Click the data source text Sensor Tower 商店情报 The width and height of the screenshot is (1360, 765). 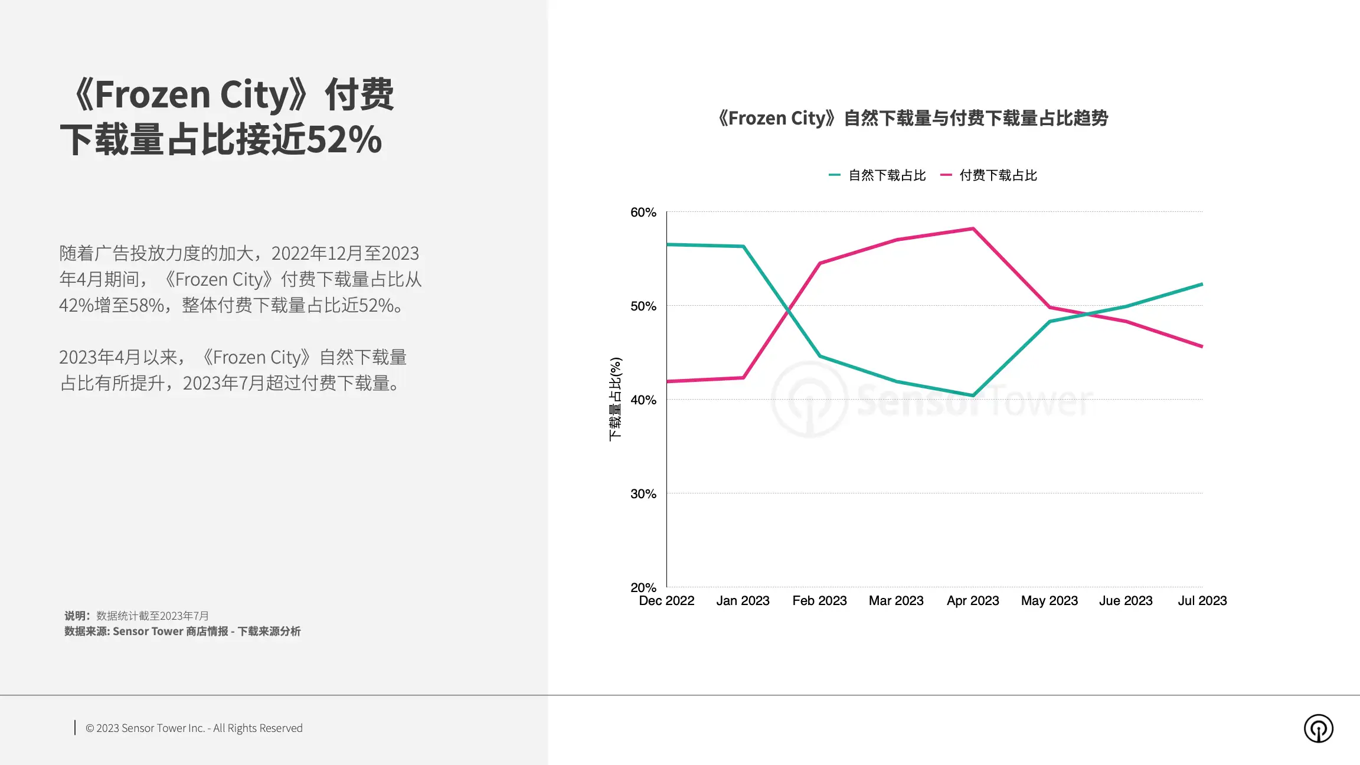[182, 632]
